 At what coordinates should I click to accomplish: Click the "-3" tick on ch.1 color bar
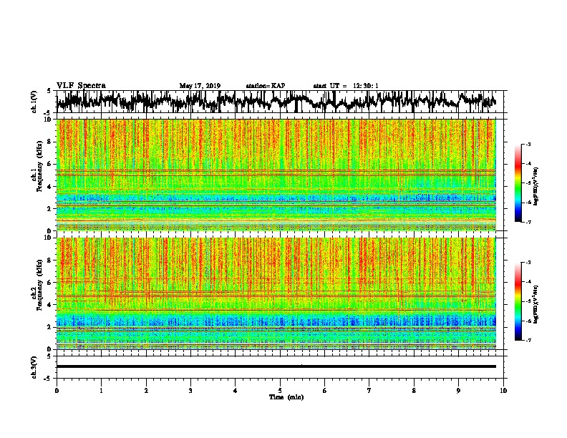(x=528, y=145)
